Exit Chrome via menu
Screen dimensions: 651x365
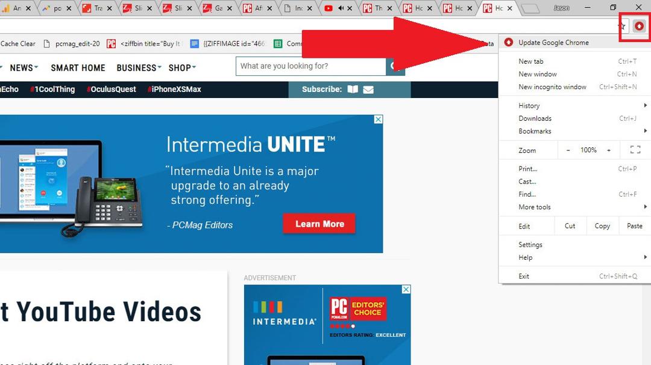(x=574, y=276)
